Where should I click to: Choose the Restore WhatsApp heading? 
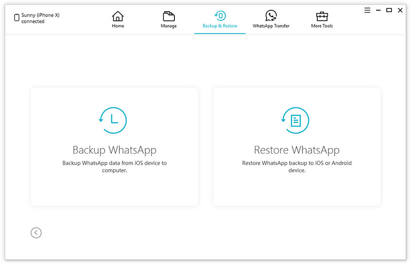coord(297,150)
